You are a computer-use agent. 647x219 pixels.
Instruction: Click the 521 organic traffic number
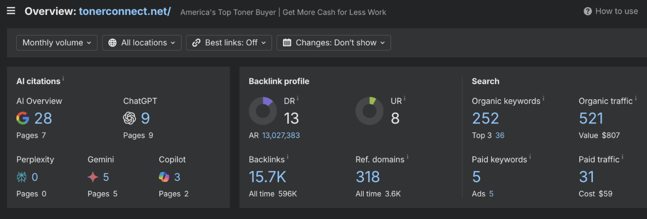point(591,118)
